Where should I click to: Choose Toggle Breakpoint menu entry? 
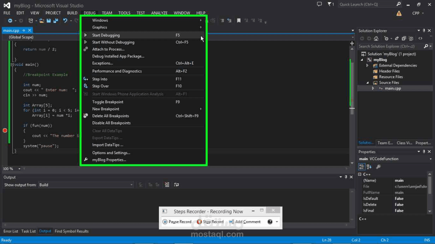tap(144, 102)
